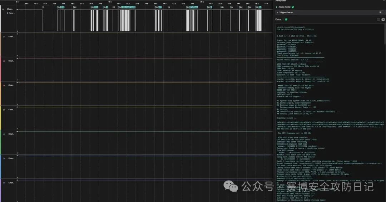Click the 20 s marker on the time ruler
The image size is (386, 202).
(x=202, y=2)
